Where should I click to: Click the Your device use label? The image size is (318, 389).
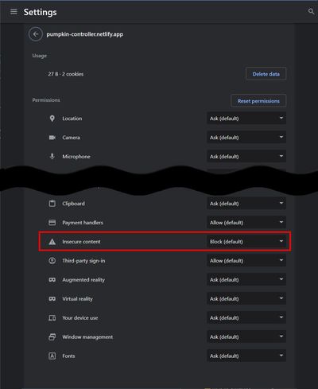pyautogui.click(x=80, y=317)
